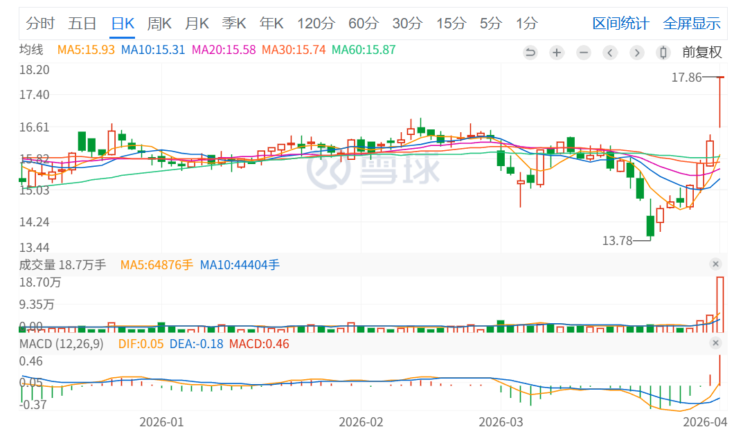Close the 成交量 volume indicator panel
Screen dimensions: 734x436
pyautogui.click(x=716, y=264)
